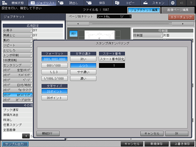Click the サンプル出力 button
Viewport: 196px width, 147px height.
point(15,144)
